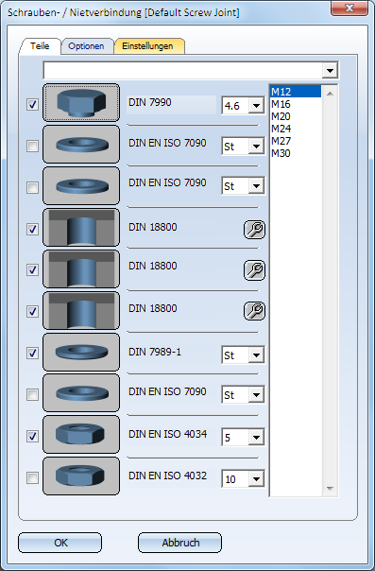Uncheck the DIN 7989-1 washer checkbox
The image size is (375, 571).
[x=32, y=353]
